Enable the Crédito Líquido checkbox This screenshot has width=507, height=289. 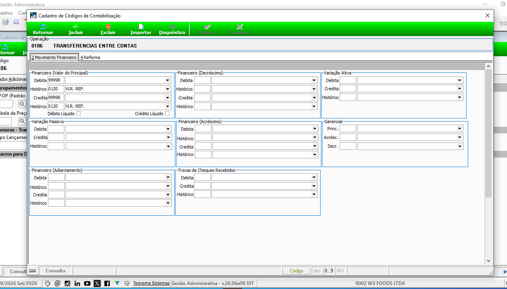(167, 114)
